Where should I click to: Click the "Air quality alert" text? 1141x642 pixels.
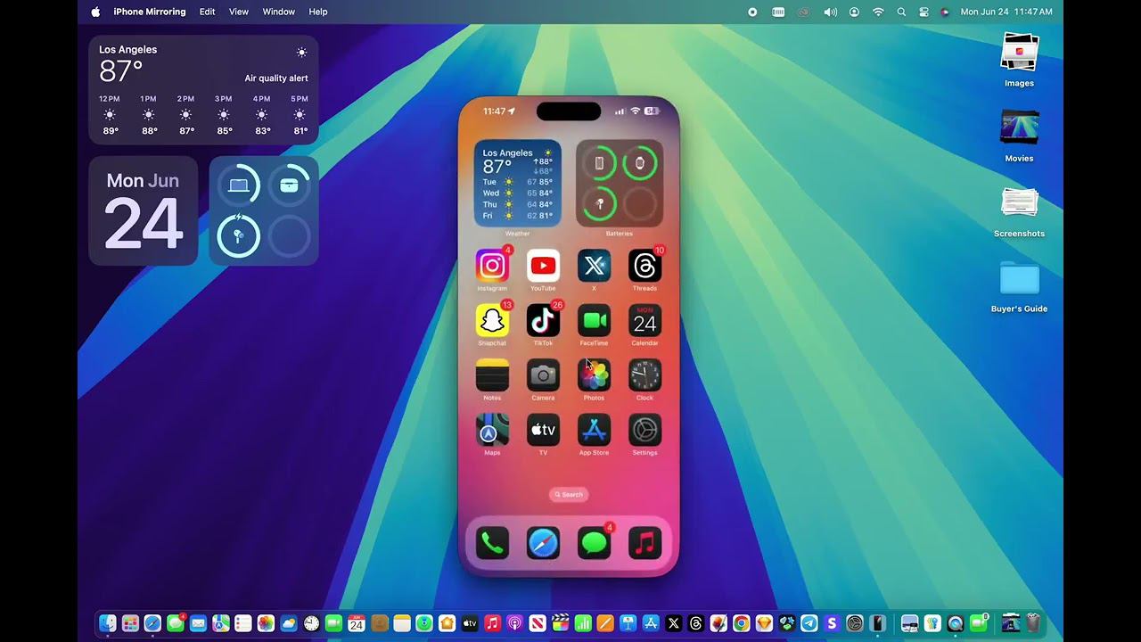pos(276,78)
